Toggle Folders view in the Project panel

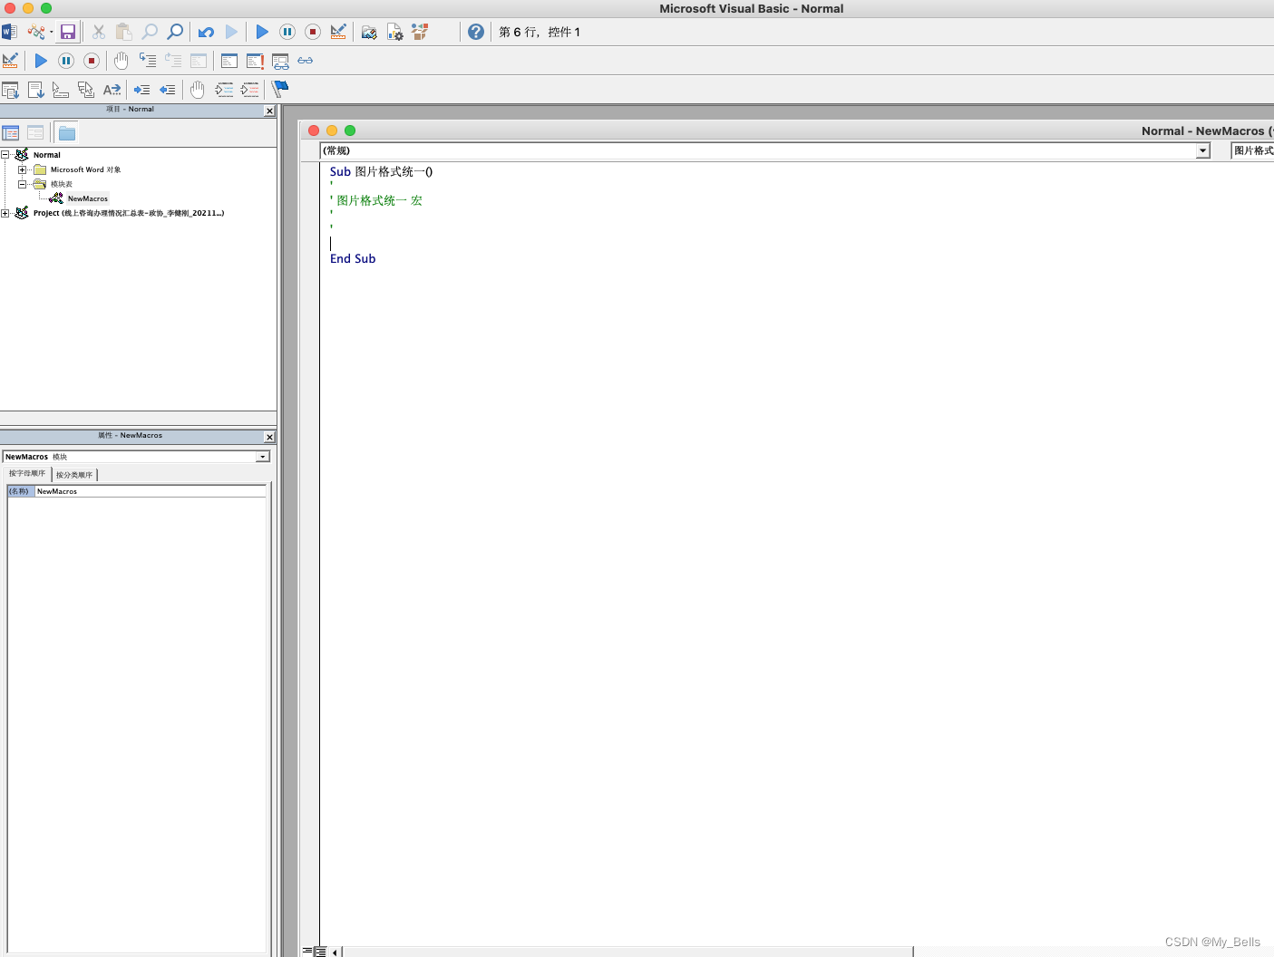click(67, 133)
